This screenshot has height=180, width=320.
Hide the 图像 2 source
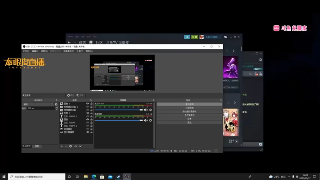(x=88, y=113)
